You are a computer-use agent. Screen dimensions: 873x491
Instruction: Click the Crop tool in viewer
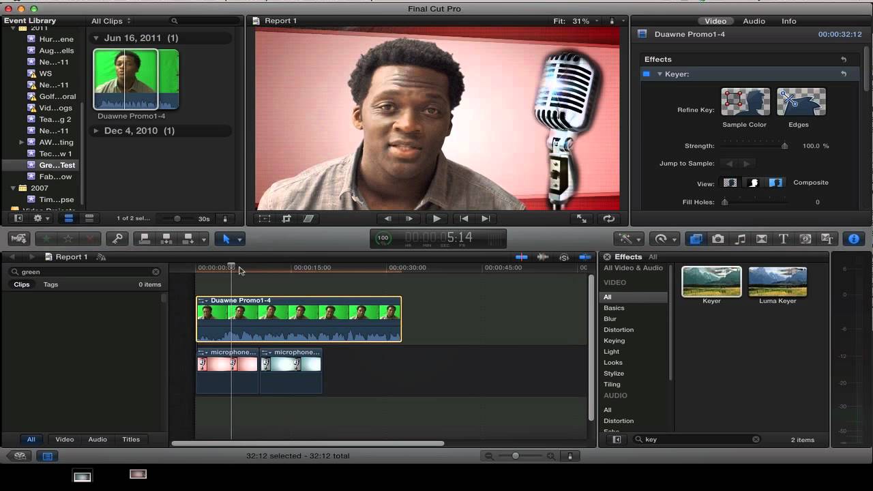[x=286, y=219]
